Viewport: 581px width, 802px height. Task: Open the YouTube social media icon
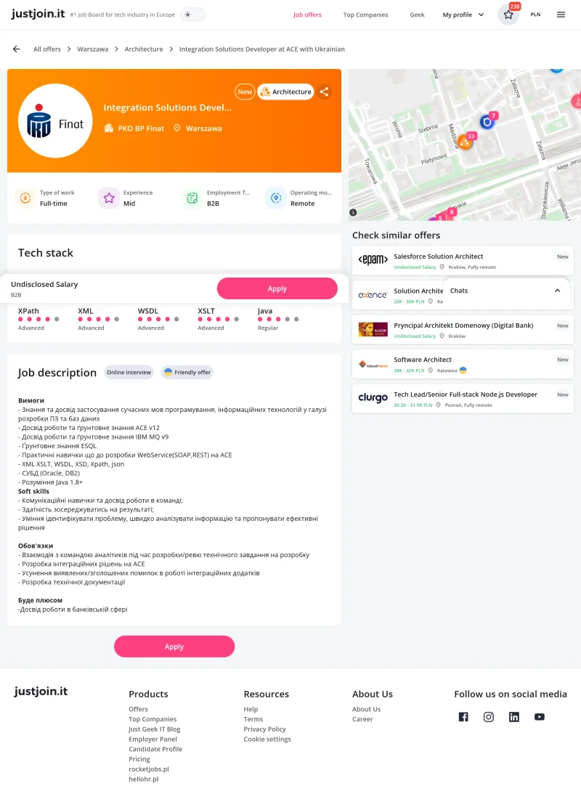540,716
